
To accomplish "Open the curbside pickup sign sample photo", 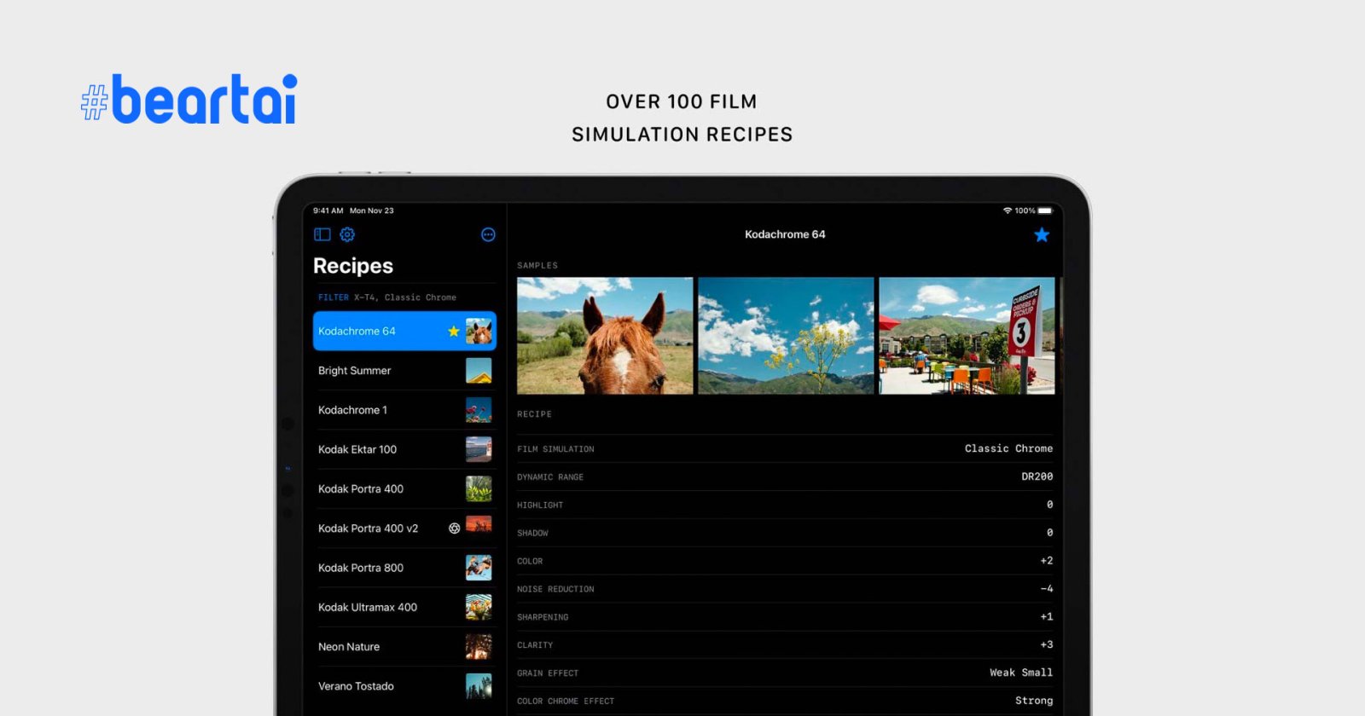I will pyautogui.click(x=967, y=335).
